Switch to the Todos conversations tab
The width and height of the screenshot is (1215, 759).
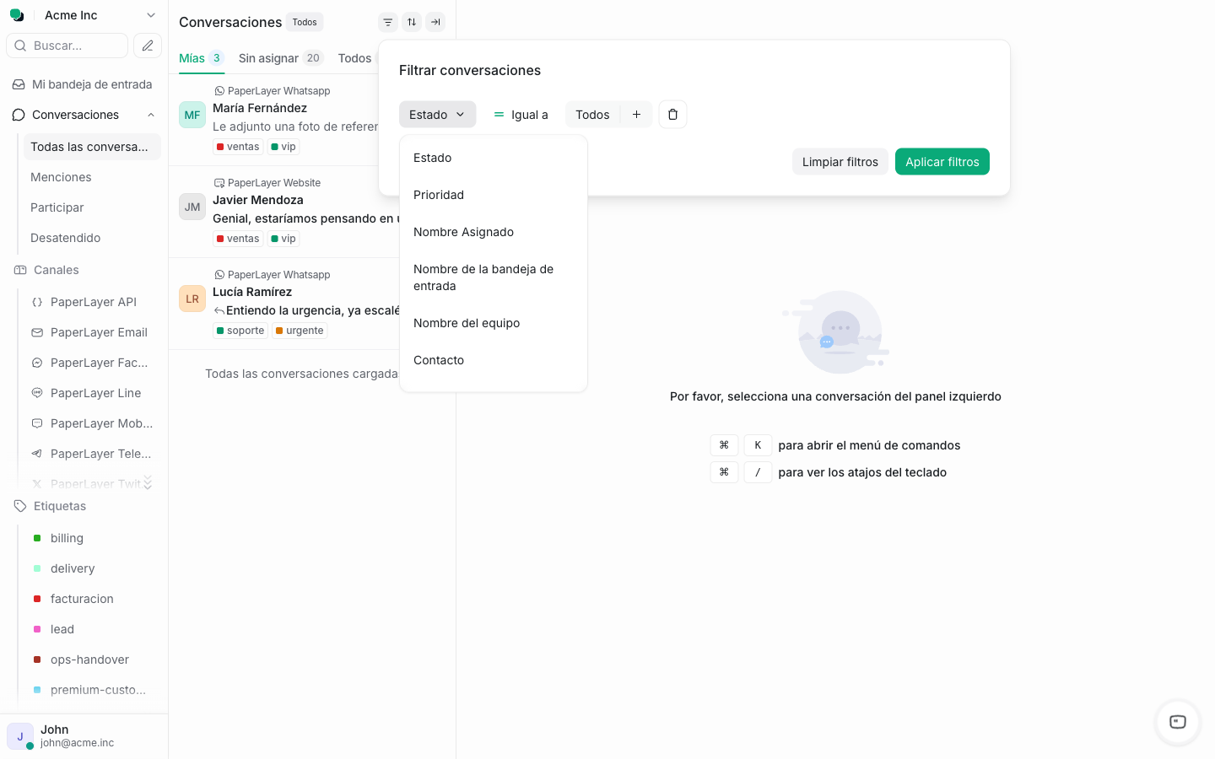point(354,58)
